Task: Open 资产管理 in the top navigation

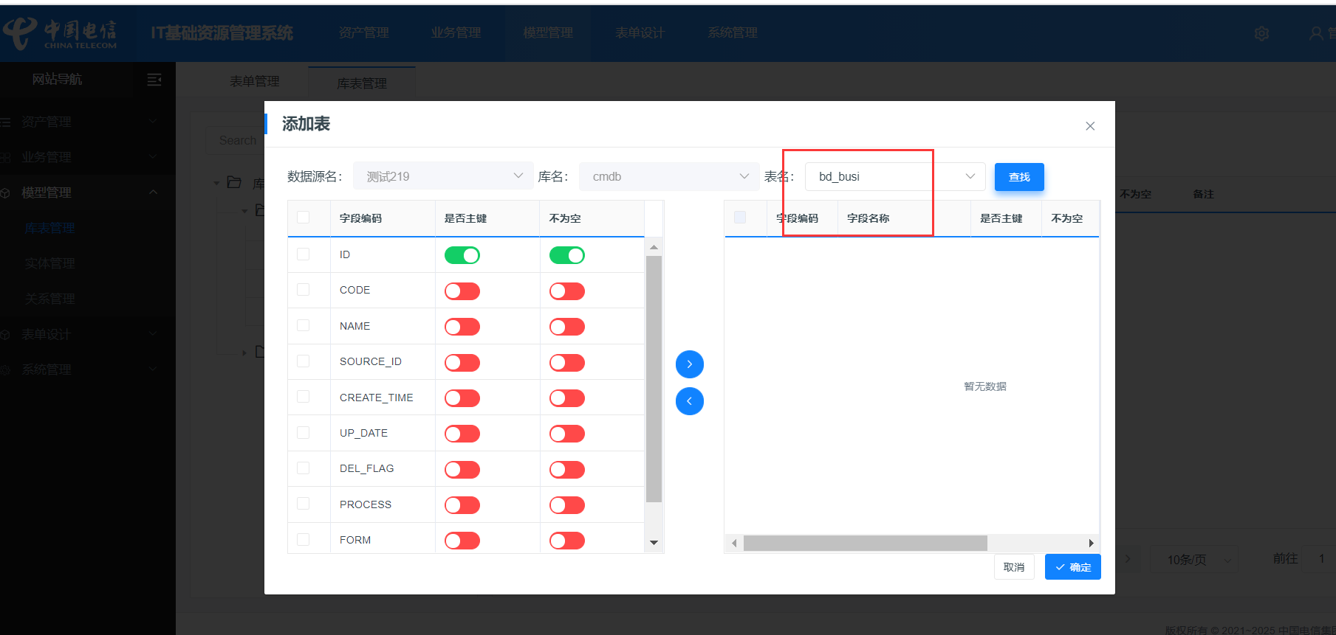Action: (x=364, y=33)
